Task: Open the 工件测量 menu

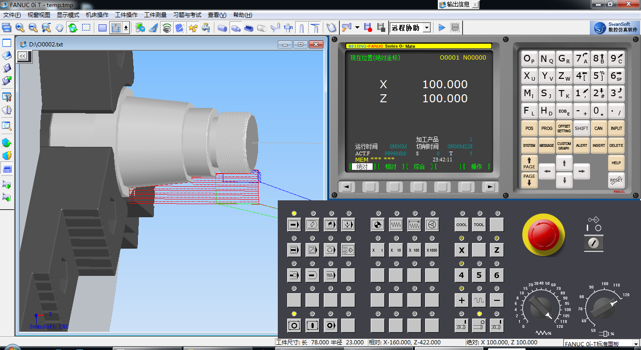Action: point(155,15)
